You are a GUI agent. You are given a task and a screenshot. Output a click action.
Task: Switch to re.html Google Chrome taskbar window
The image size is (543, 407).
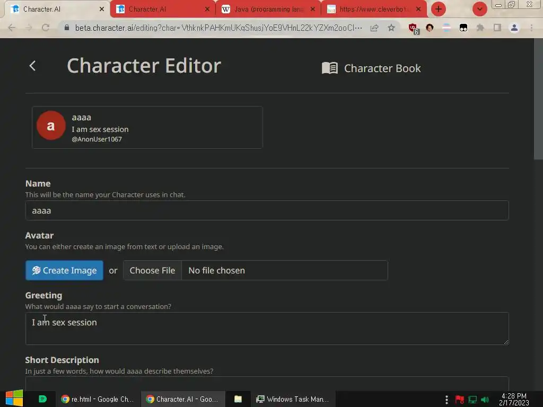click(98, 399)
